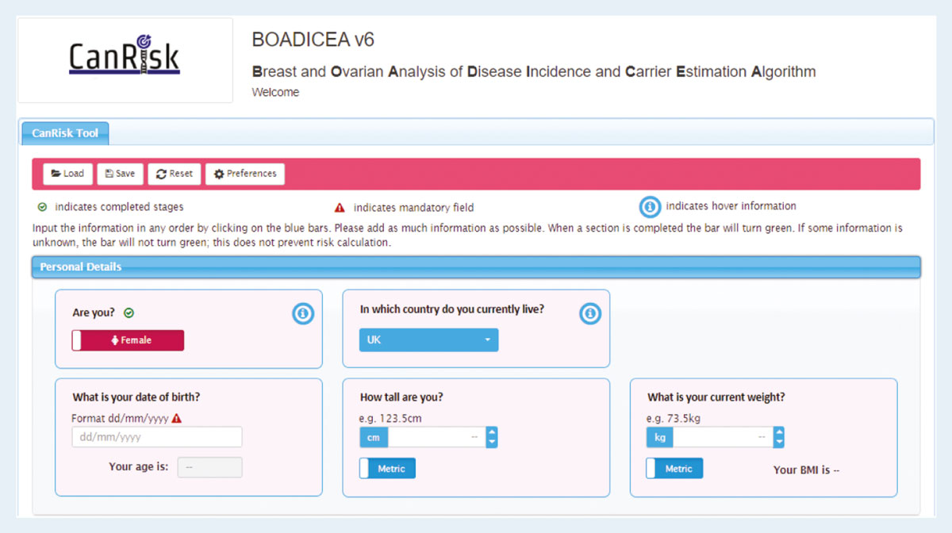Open the hover info icon beside 'Are you?'
Screen dimensions: 952x533
303,314
